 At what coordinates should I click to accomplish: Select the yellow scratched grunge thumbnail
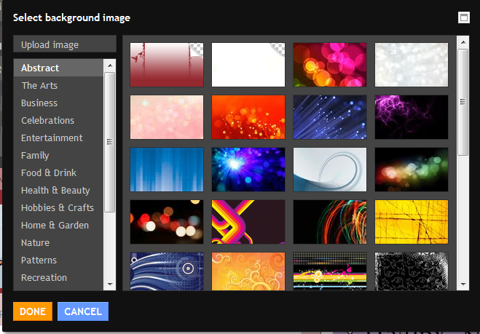(x=412, y=222)
